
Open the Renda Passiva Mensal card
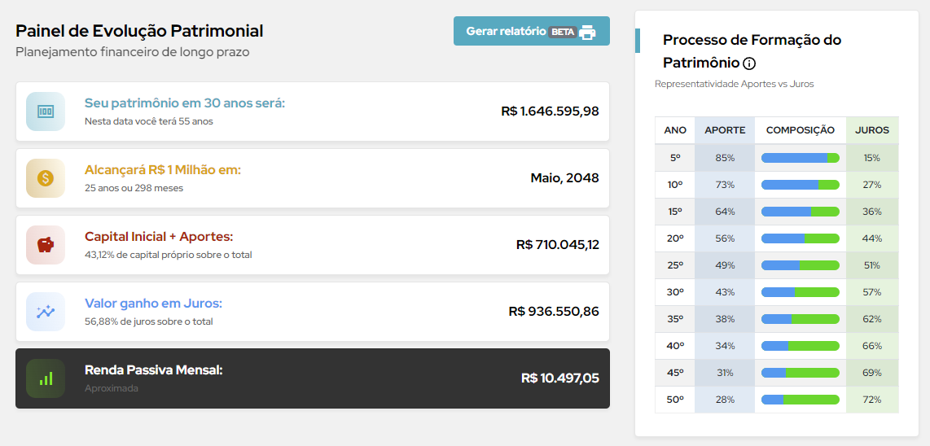312,378
